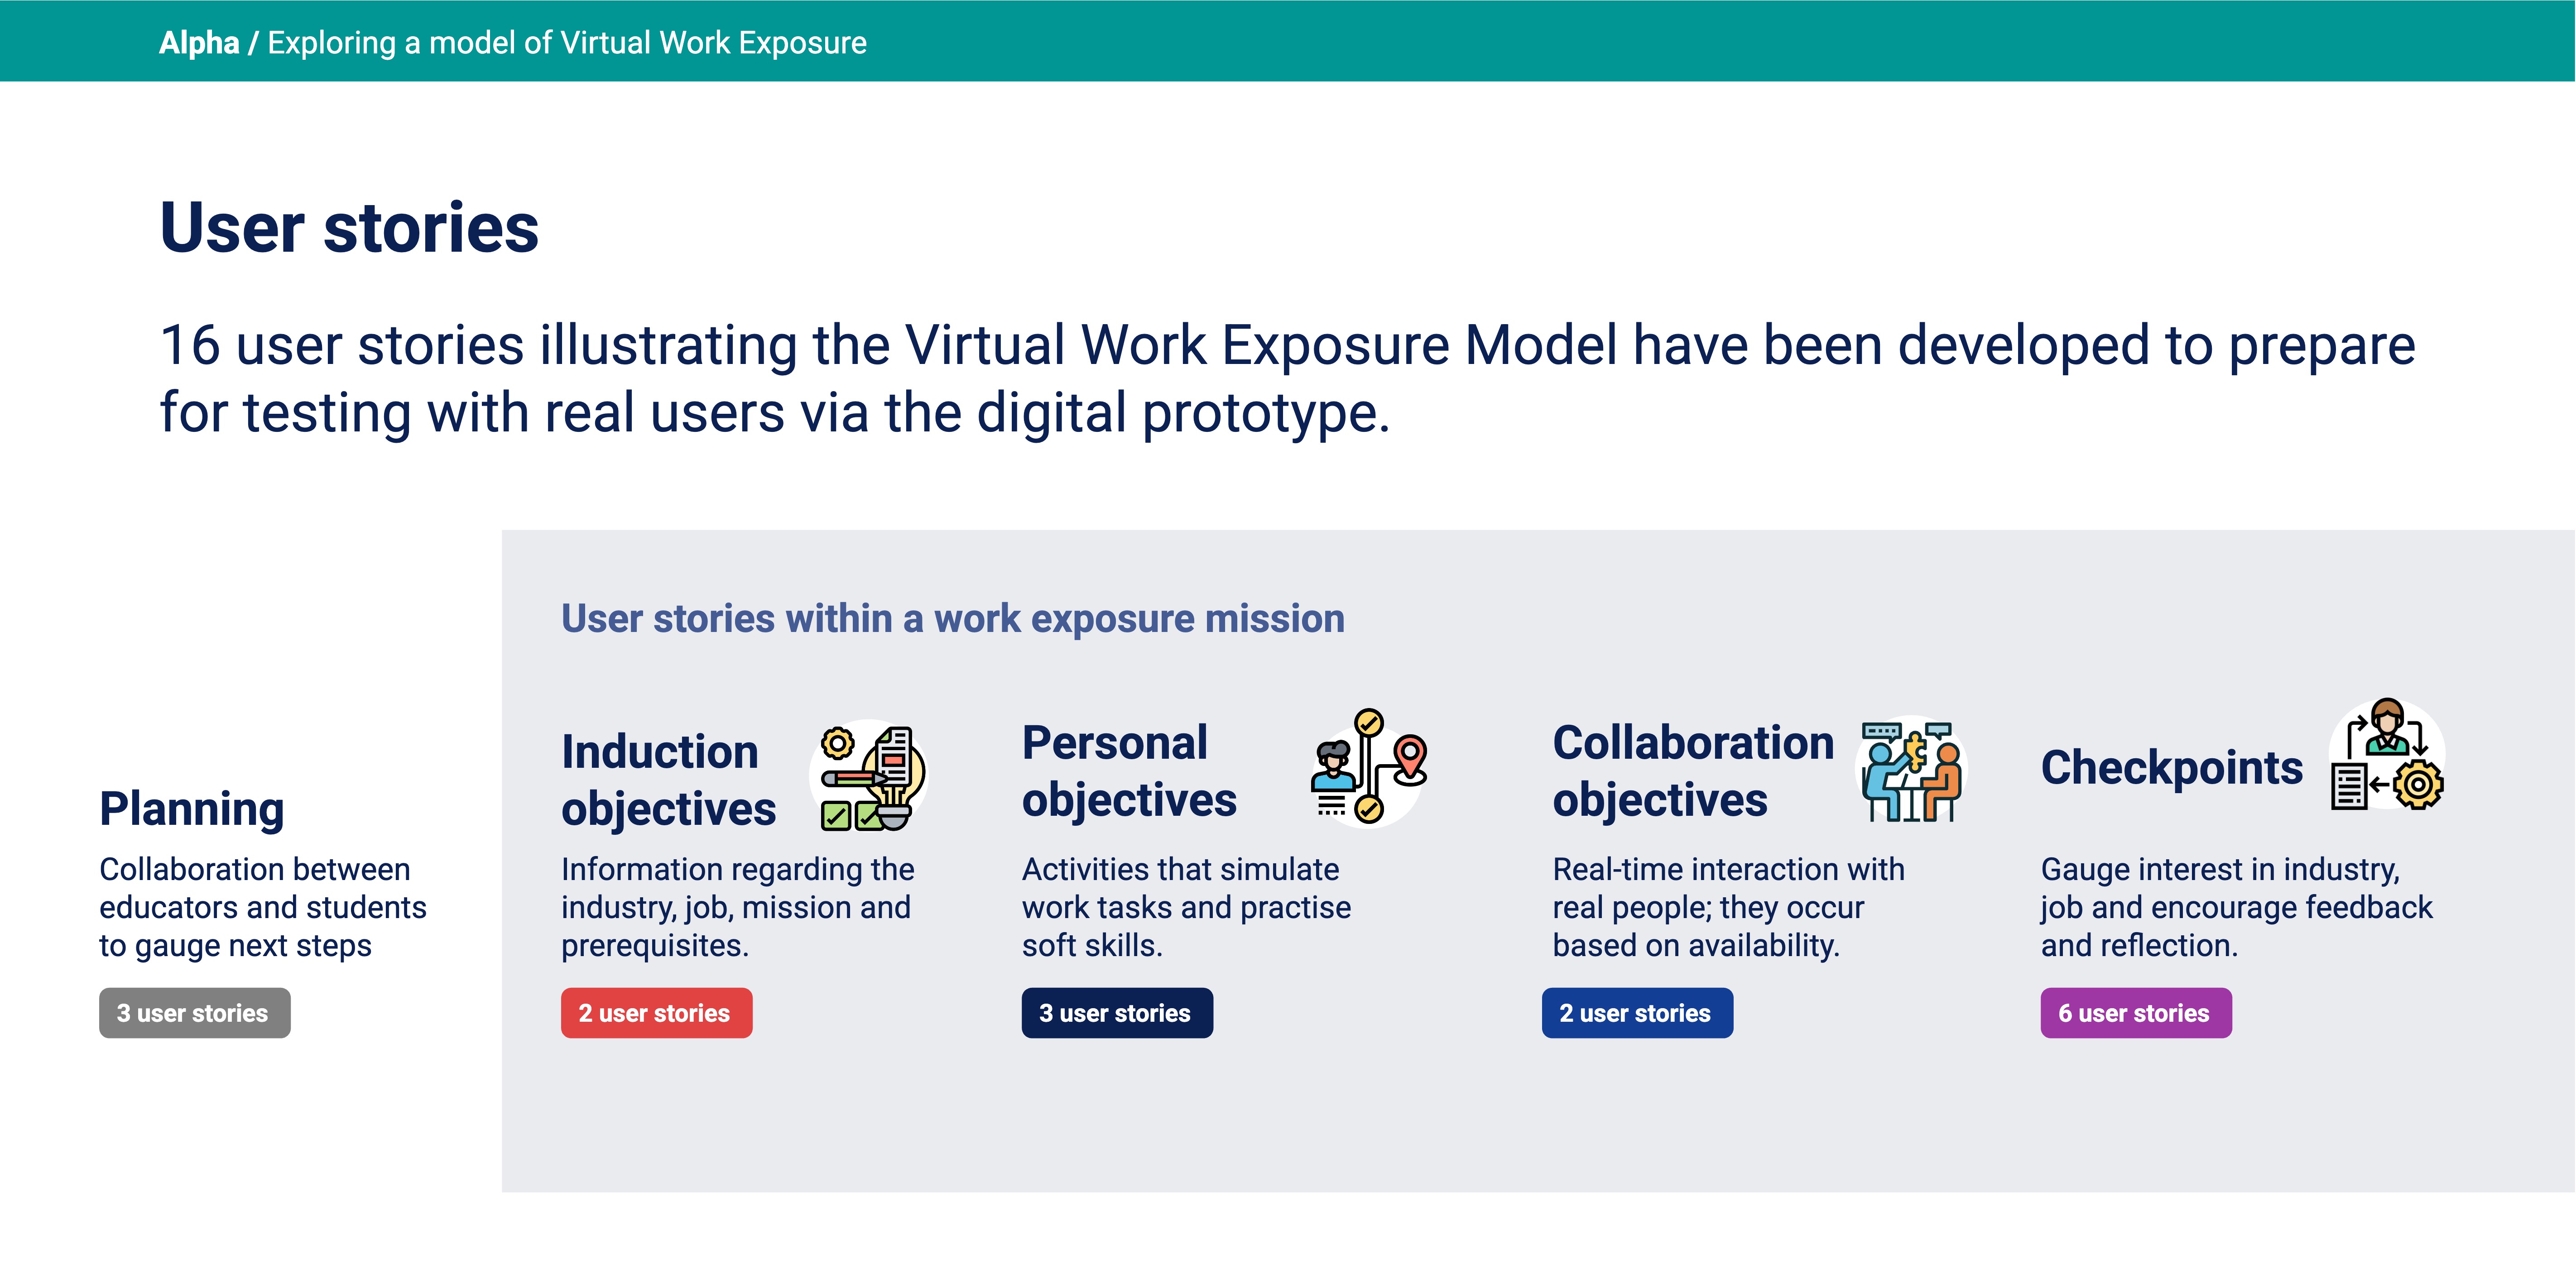Click the Alpha breadcrumb in the header

(x=199, y=43)
